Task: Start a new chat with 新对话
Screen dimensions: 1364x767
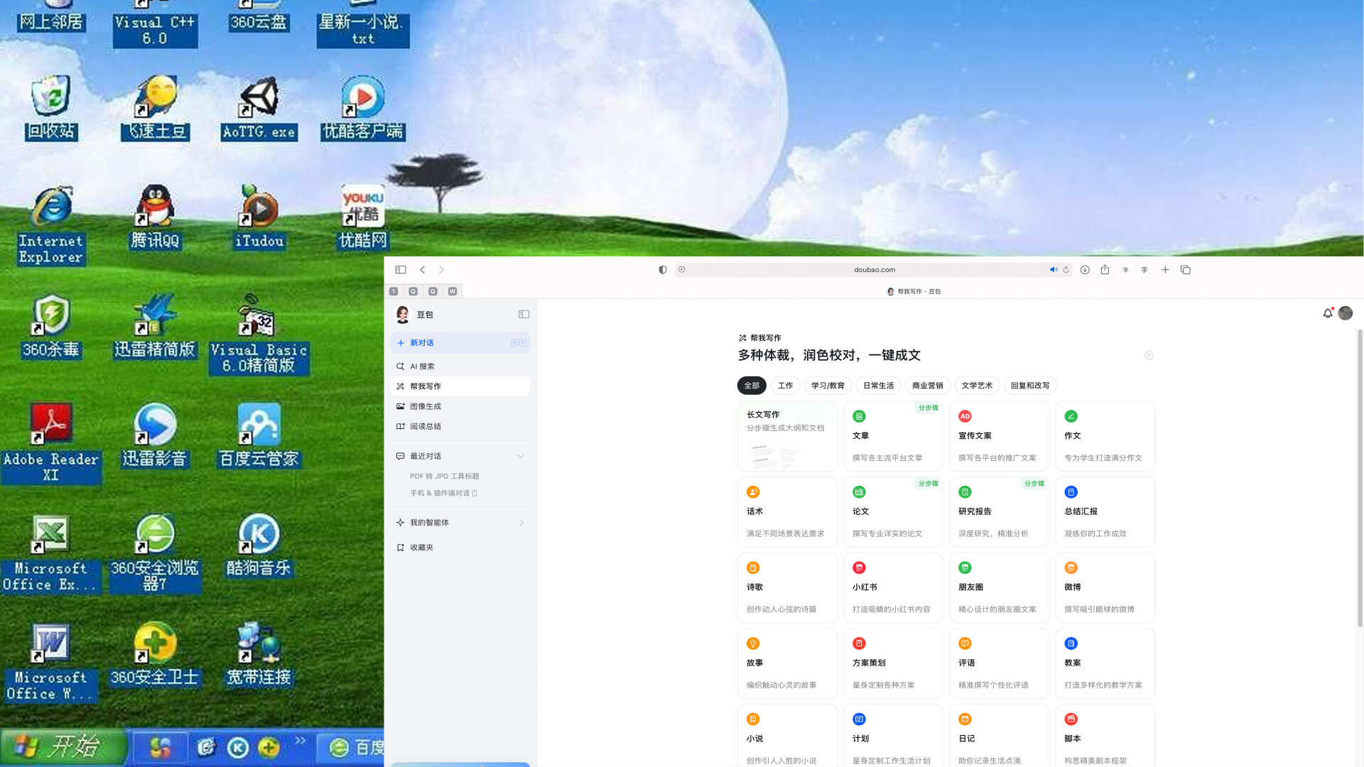Action: (460, 342)
